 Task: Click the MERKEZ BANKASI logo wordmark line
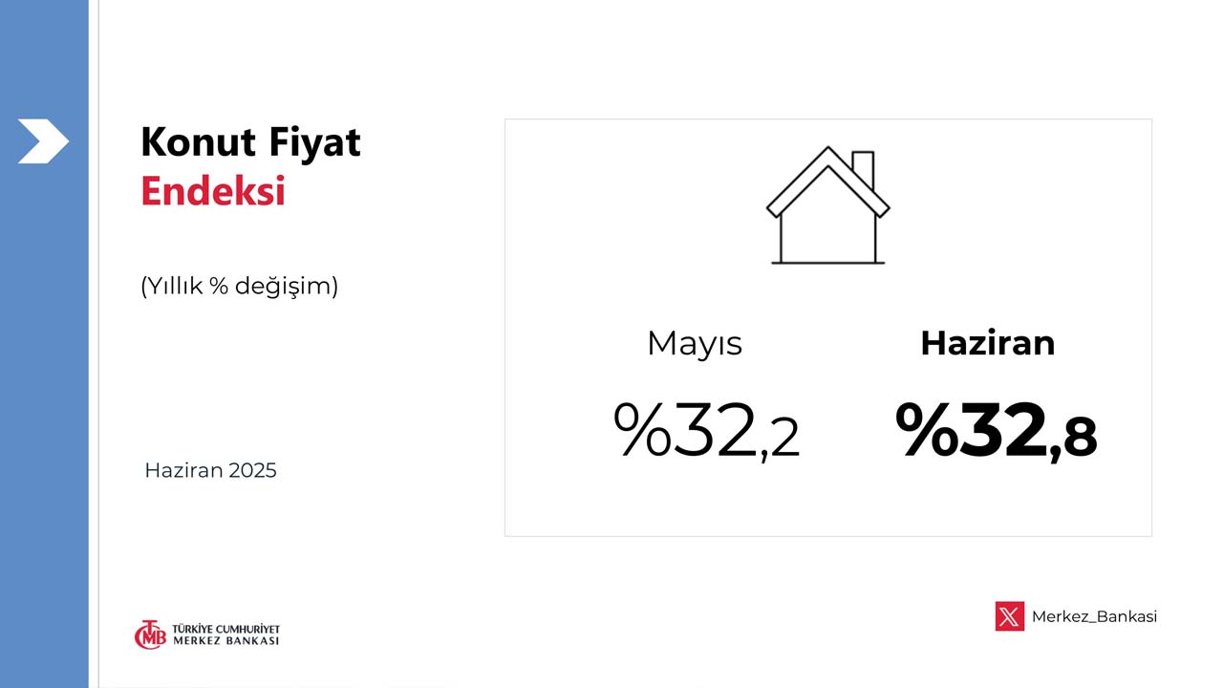(225, 641)
